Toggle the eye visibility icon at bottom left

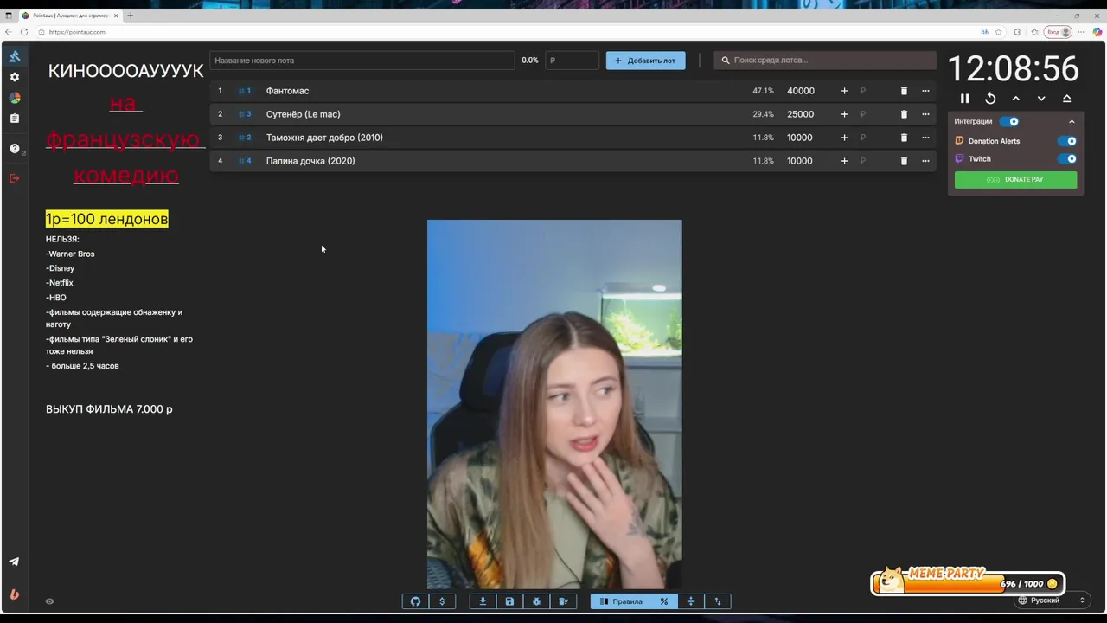coord(49,601)
